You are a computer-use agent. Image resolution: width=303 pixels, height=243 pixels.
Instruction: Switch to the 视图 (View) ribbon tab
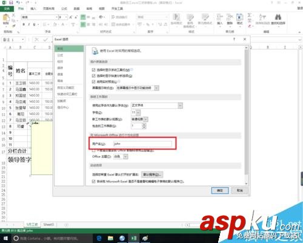(x=102, y=9)
